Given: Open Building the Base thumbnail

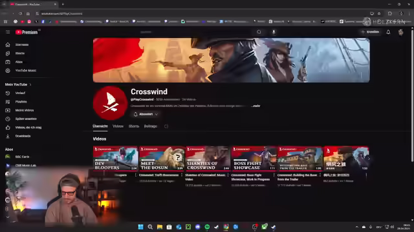Looking at the screenshot, I should click(x=300, y=159).
